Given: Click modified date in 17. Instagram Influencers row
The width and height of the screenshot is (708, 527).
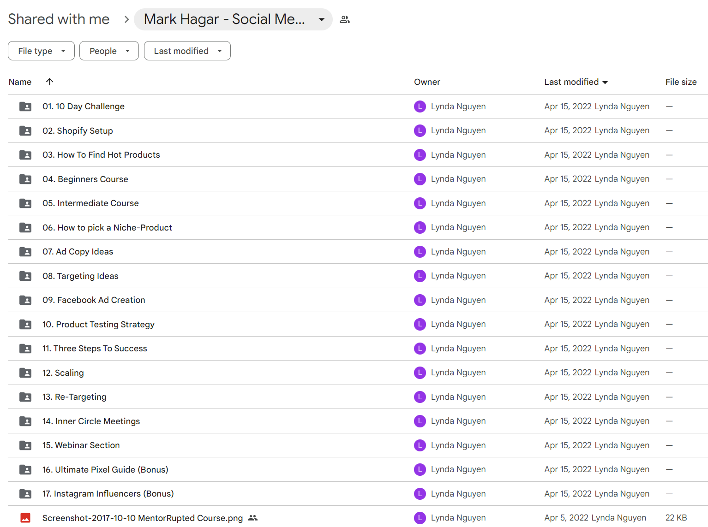Looking at the screenshot, I should point(568,494).
